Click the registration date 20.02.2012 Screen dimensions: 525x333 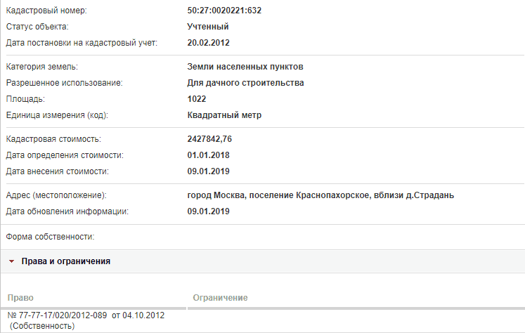coord(208,43)
